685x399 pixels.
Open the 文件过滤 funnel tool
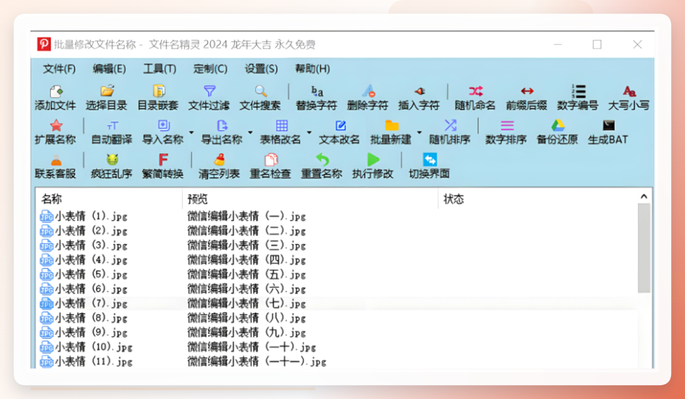click(209, 98)
